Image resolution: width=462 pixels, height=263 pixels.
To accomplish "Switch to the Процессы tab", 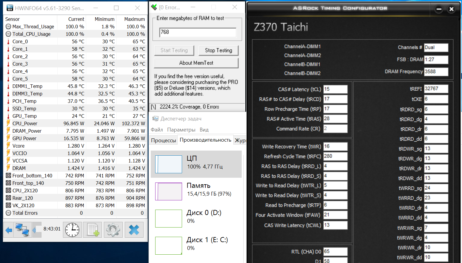I will click(x=164, y=140).
